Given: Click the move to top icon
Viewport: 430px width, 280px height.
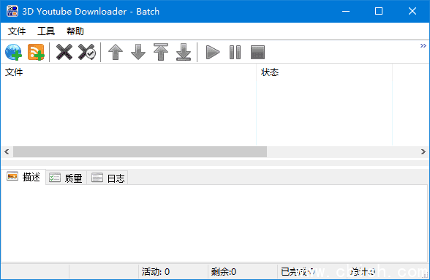Looking at the screenshot, I should pos(161,52).
